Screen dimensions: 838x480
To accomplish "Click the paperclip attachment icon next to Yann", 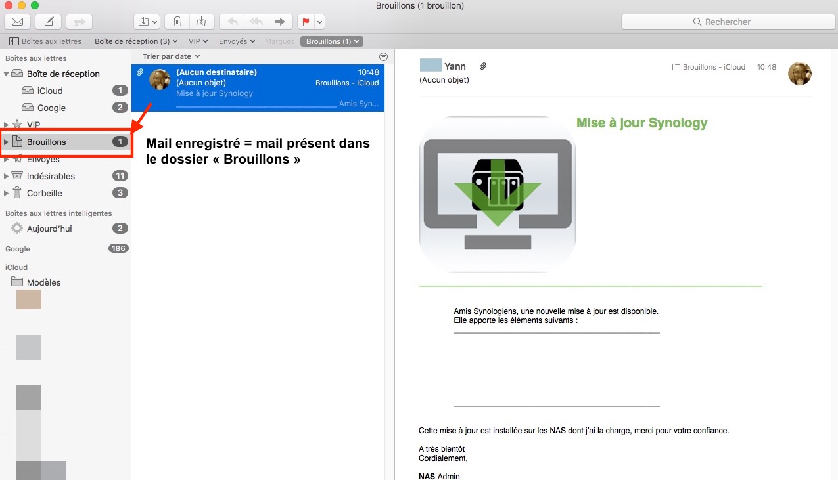I will pos(482,66).
